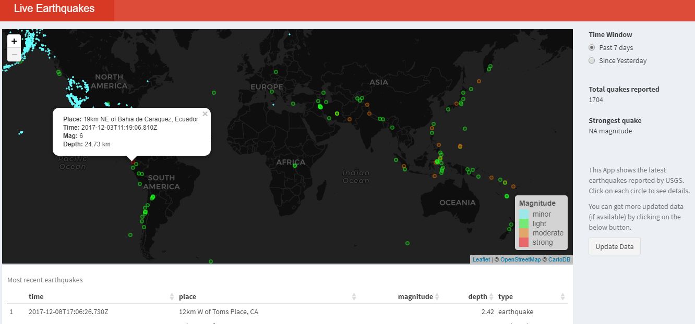Sort the table by place column

187,296
